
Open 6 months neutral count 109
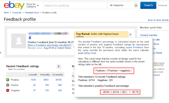tap(47, 85)
